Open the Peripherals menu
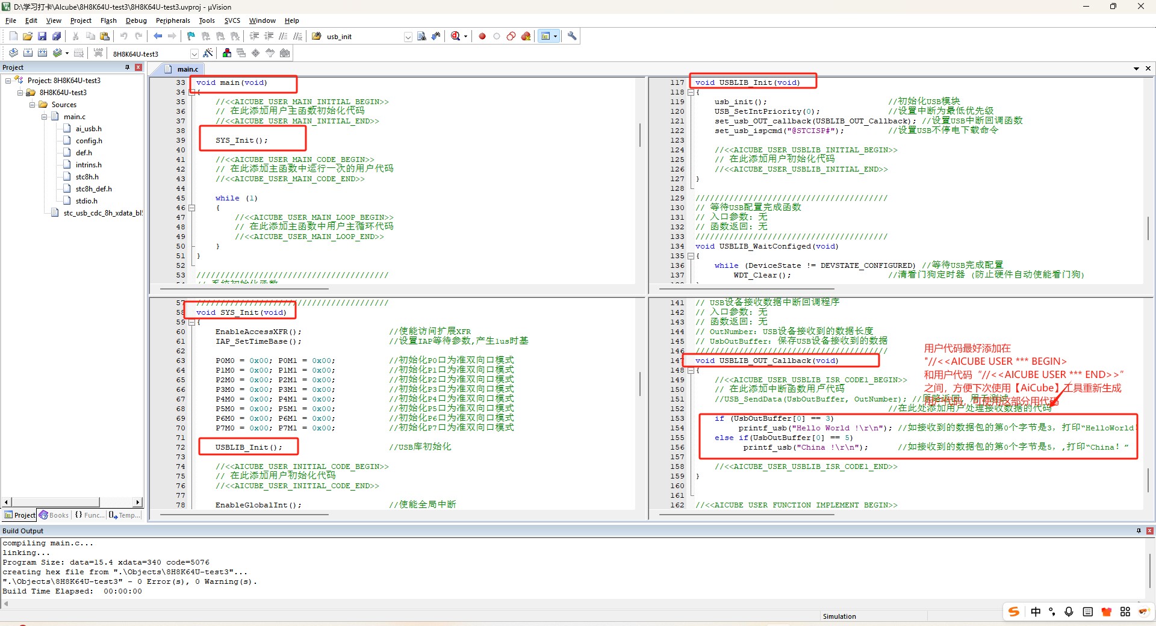Image resolution: width=1156 pixels, height=626 pixels. click(x=173, y=20)
